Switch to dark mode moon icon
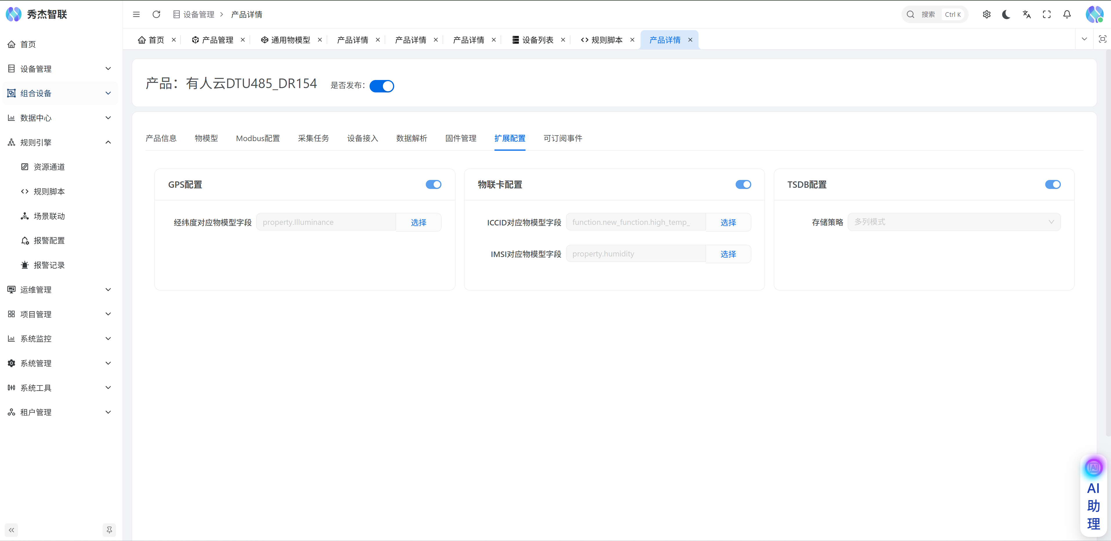 click(1006, 14)
